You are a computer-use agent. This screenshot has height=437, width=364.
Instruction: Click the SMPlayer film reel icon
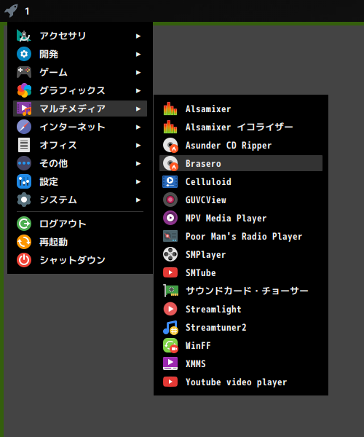[x=170, y=254]
